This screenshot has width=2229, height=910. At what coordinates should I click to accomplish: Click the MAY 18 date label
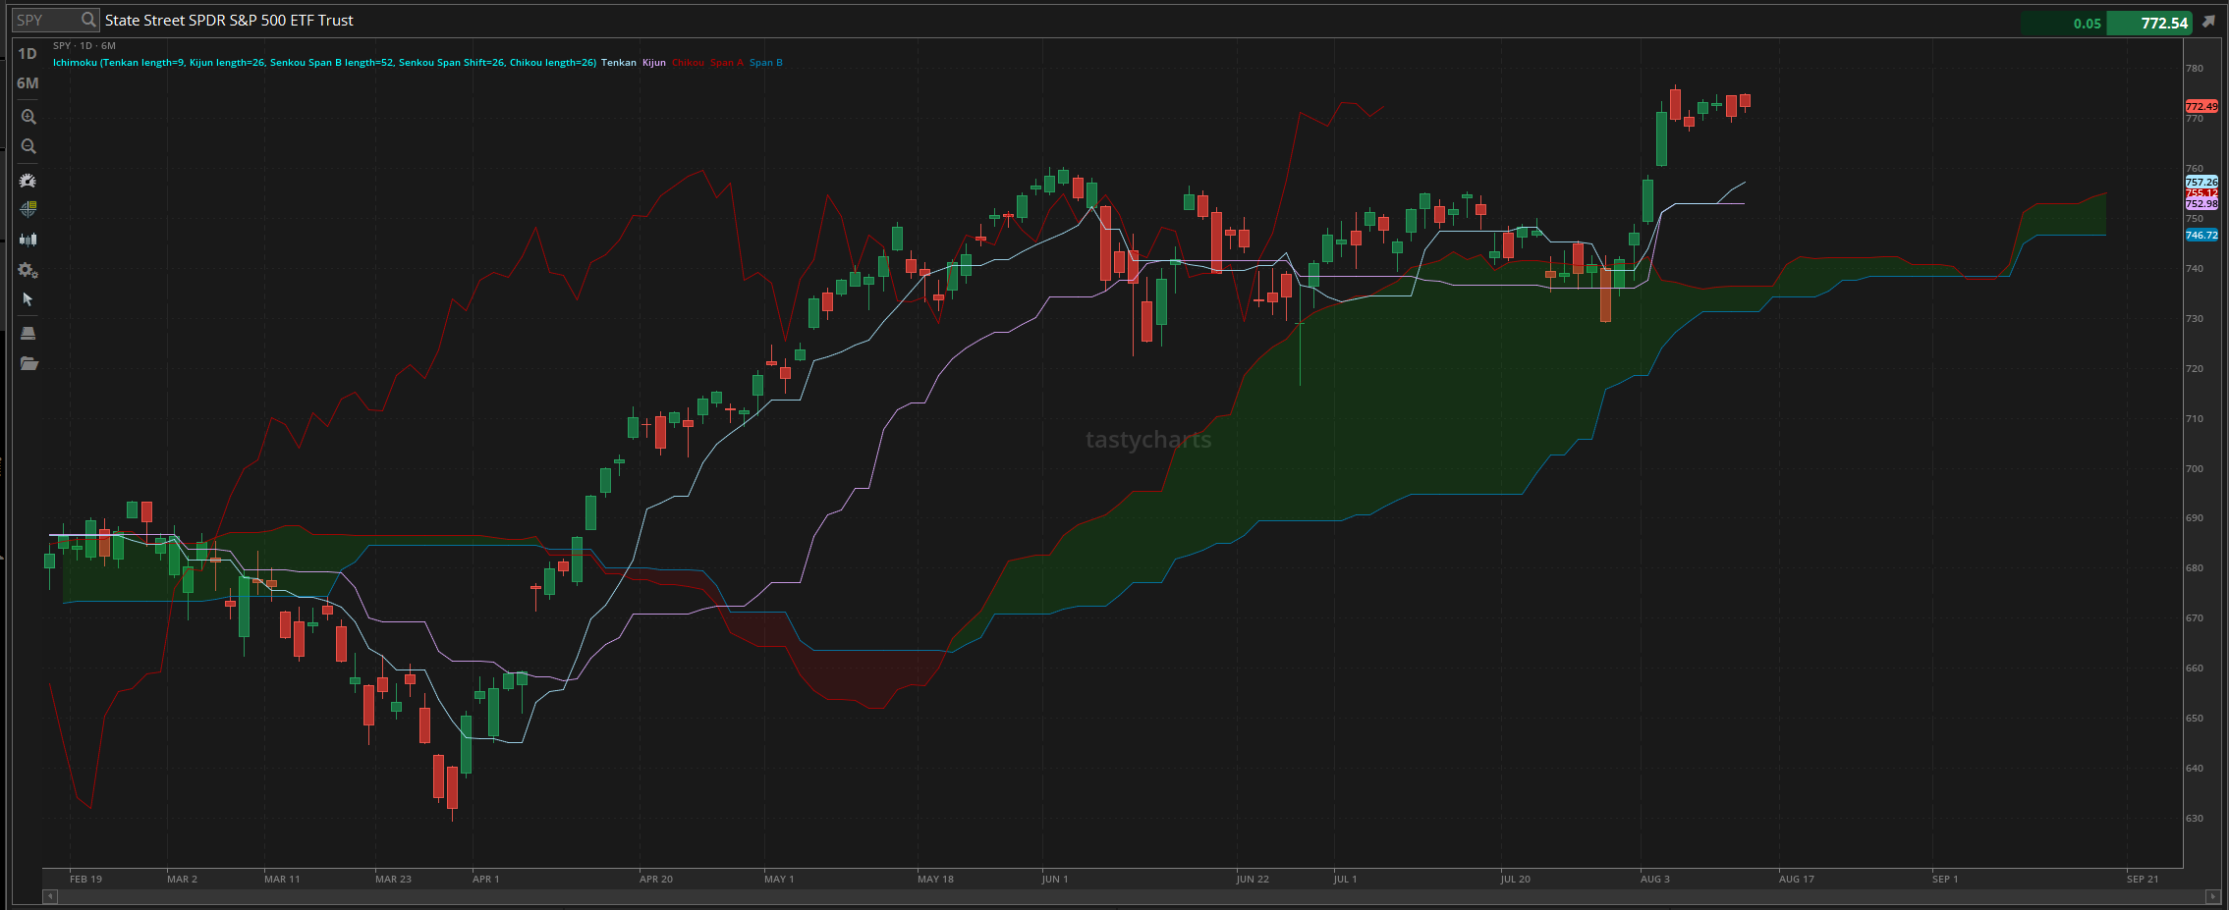click(935, 879)
